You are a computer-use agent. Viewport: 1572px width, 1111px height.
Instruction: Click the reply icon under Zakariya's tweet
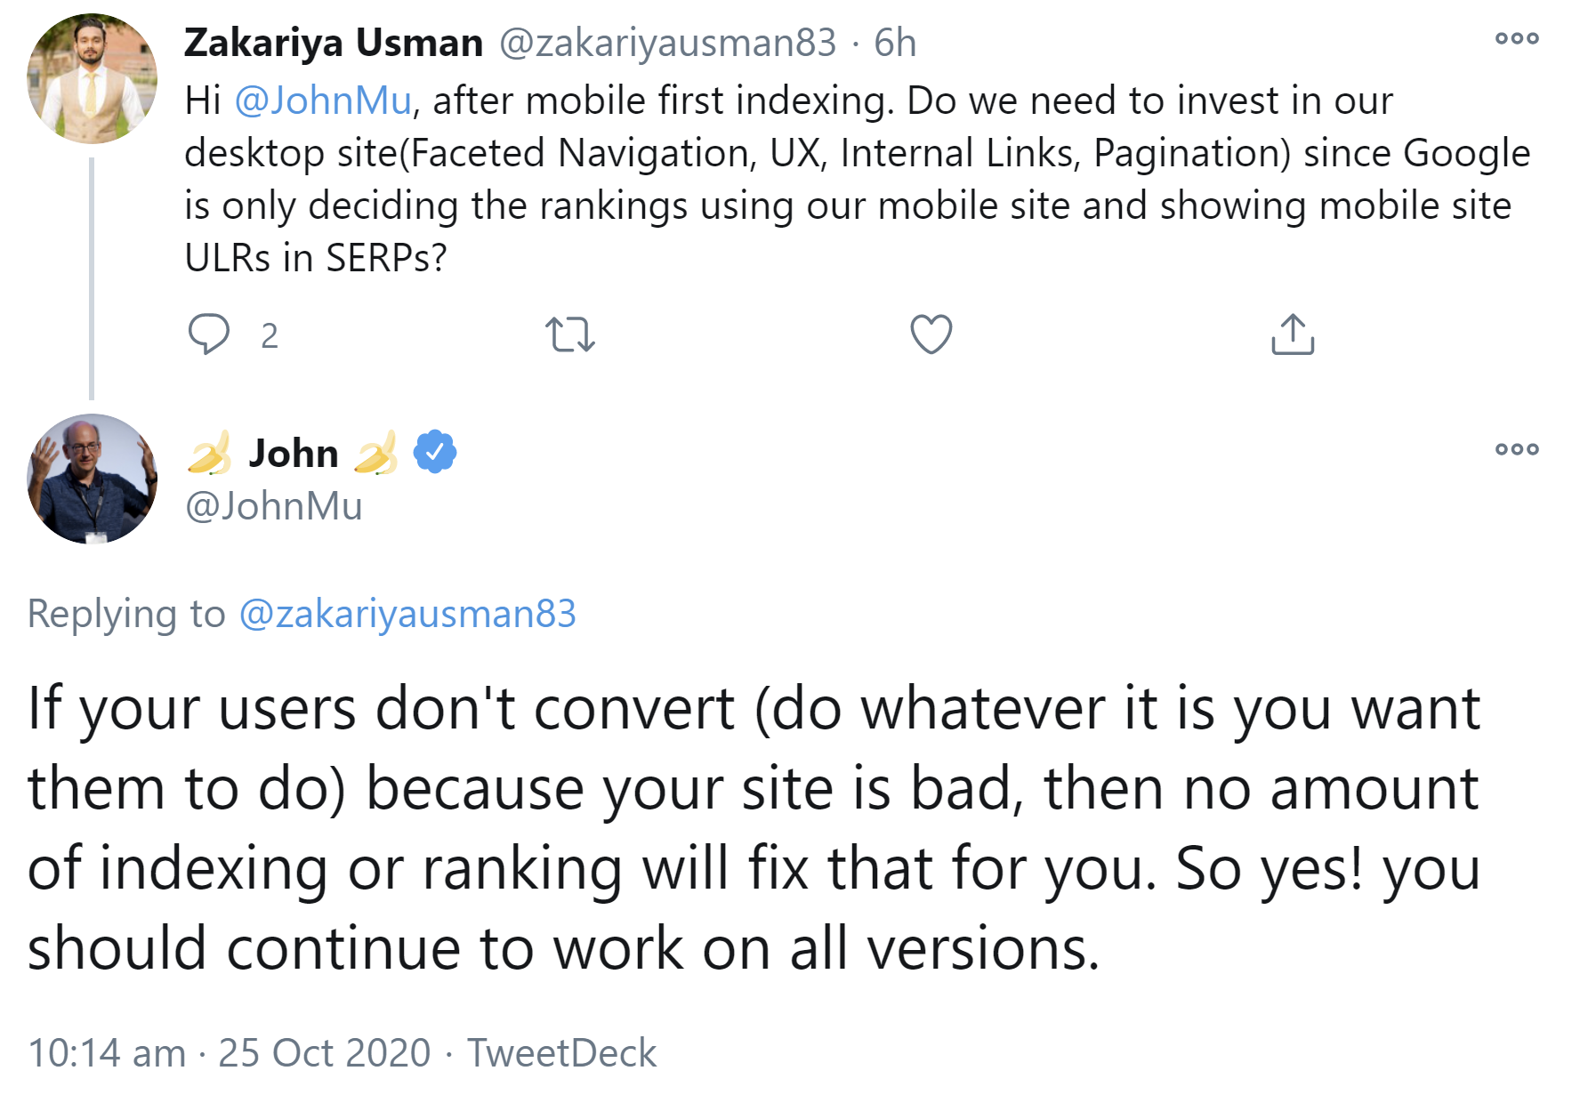[209, 334]
